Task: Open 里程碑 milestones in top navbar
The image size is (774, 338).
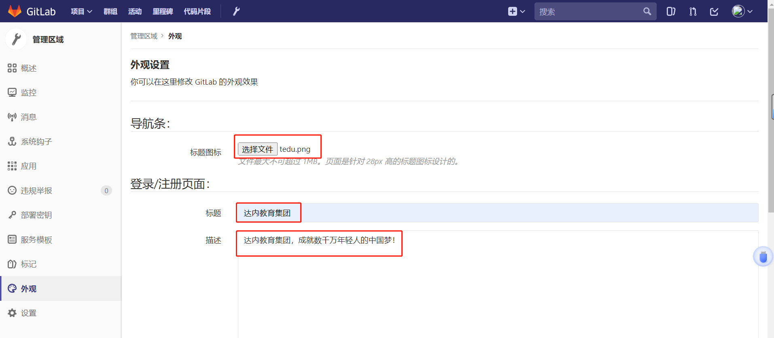Action: coord(163,11)
